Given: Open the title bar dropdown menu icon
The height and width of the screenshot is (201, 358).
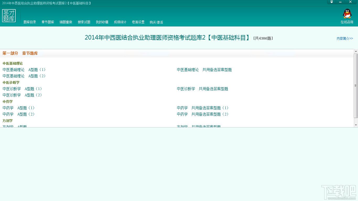Looking at the screenshot, I should click(332, 2).
